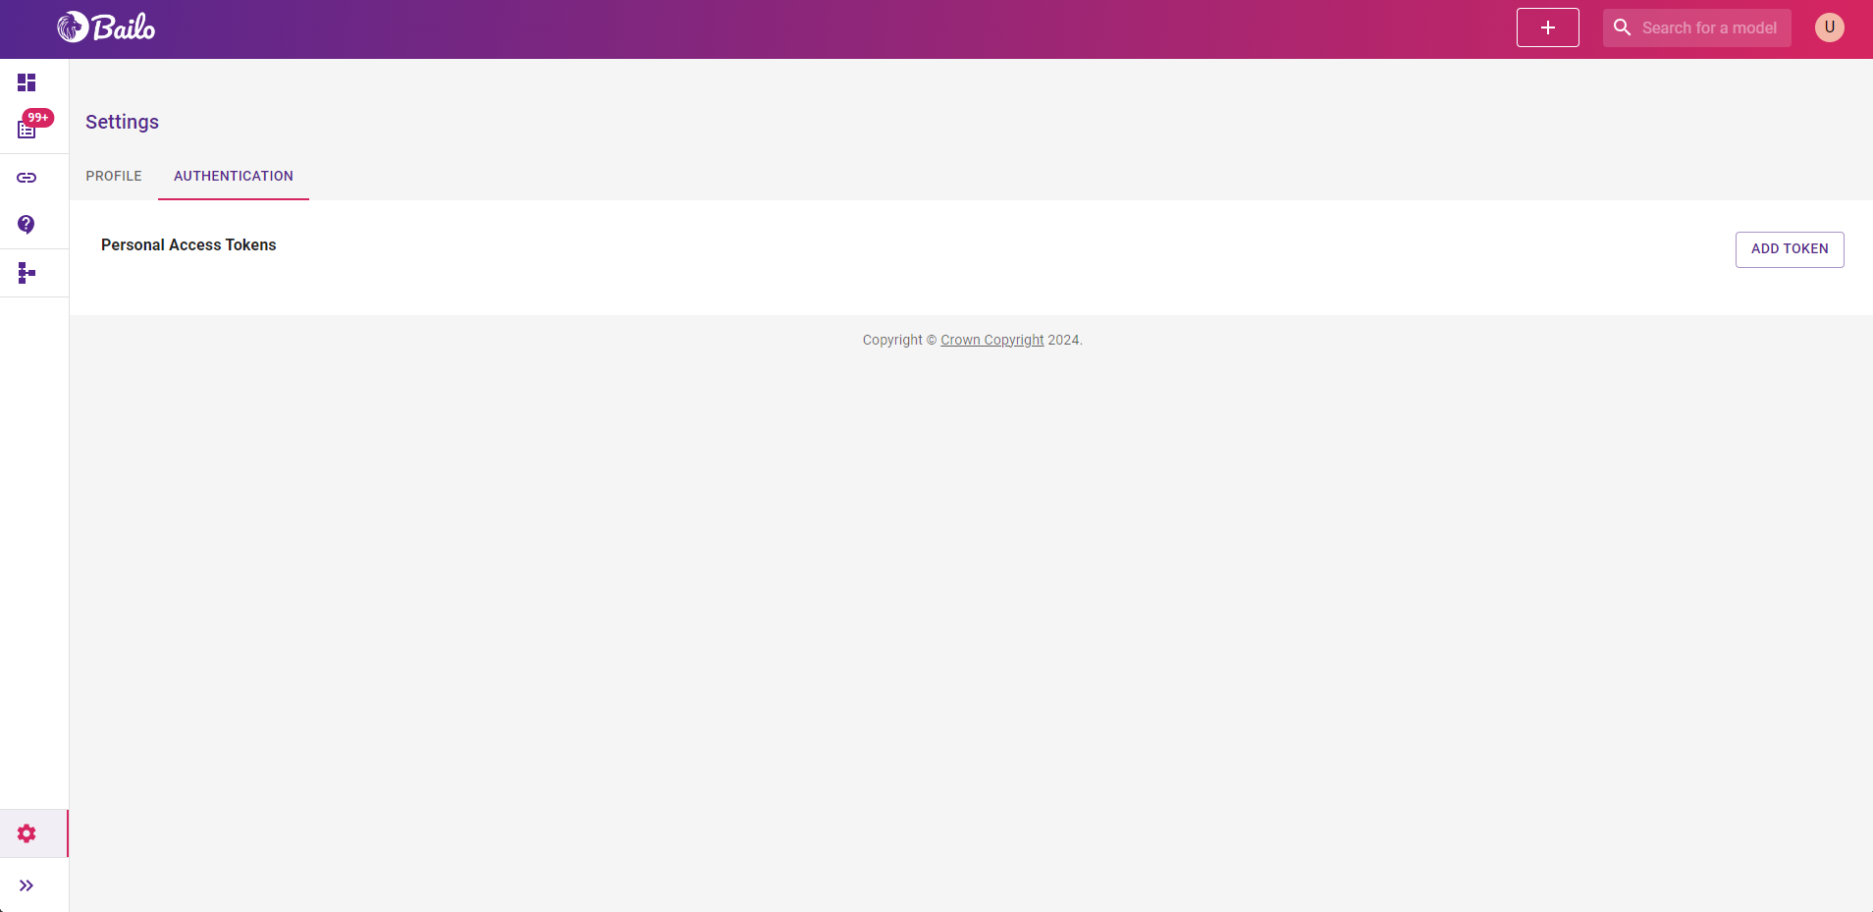Open the settings gear icon in sidebar
The height and width of the screenshot is (912, 1873).
pos(27,833)
